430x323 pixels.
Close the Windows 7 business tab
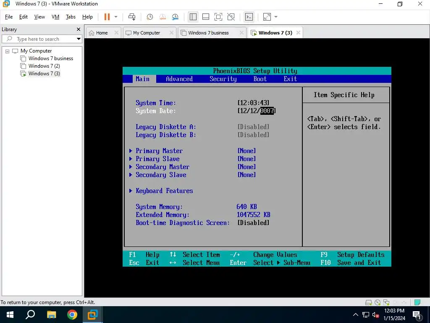pos(241,33)
